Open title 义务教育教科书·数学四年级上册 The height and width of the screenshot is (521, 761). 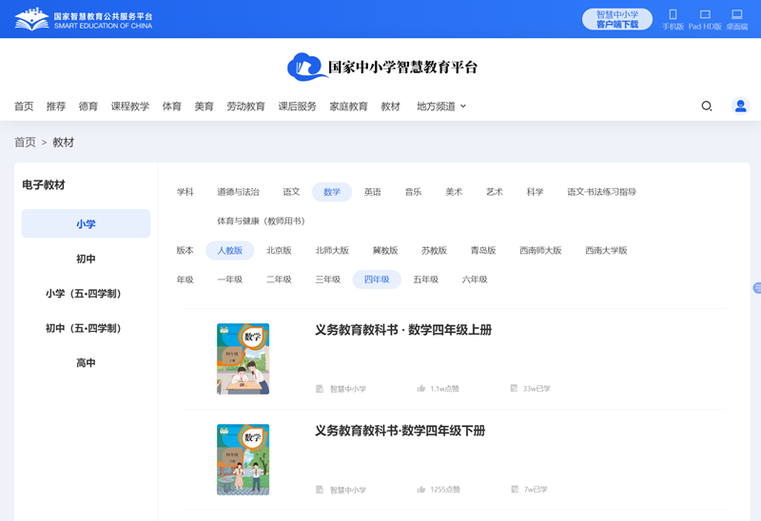coord(403,330)
